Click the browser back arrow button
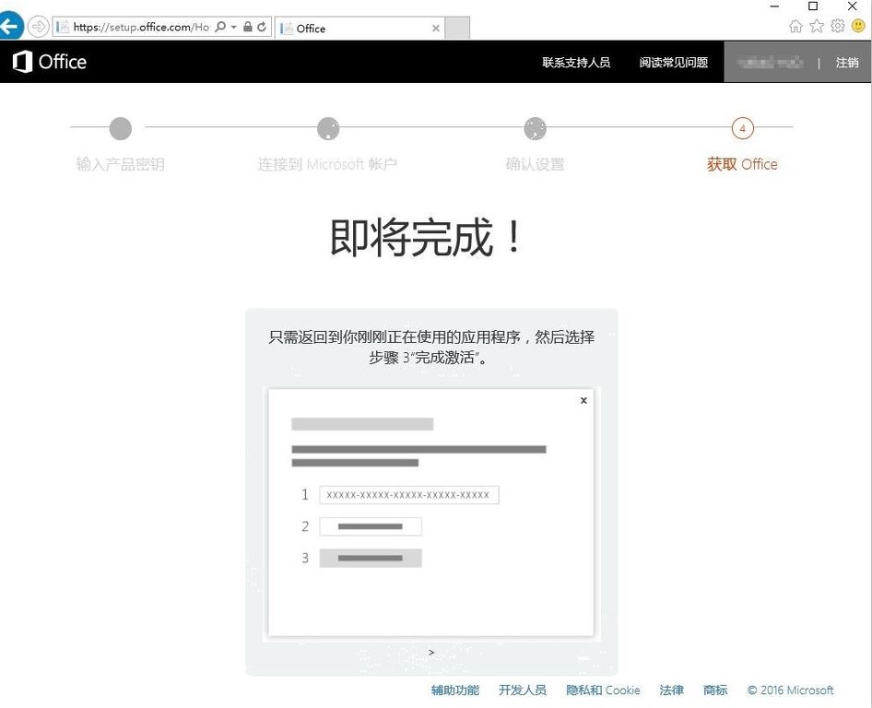872x708 pixels. 9,27
